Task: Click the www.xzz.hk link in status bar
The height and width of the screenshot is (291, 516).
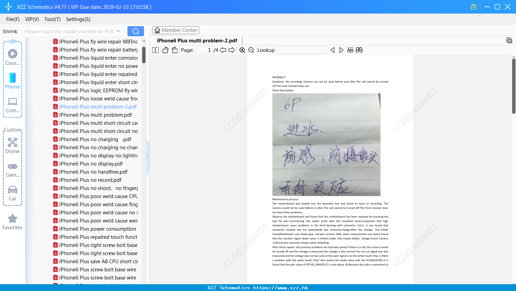Action: tap(281, 288)
